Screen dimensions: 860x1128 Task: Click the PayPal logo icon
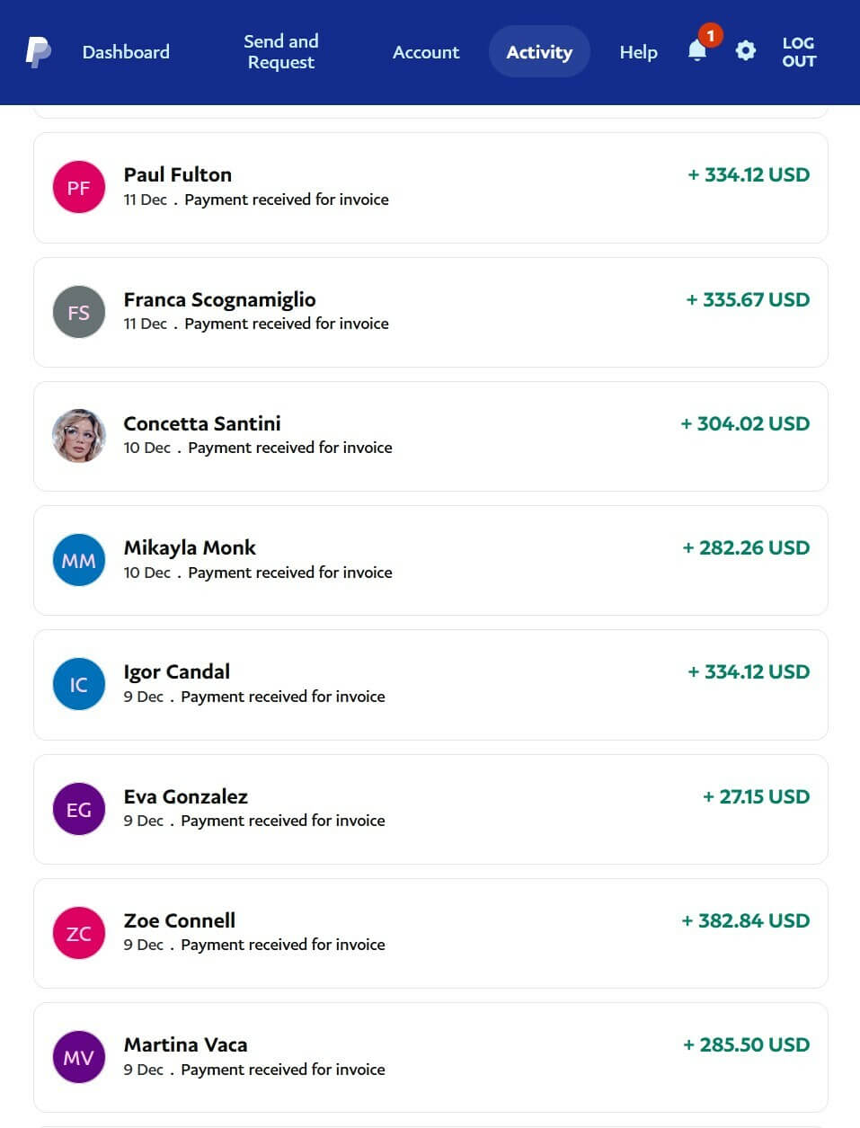pyautogui.click(x=38, y=52)
